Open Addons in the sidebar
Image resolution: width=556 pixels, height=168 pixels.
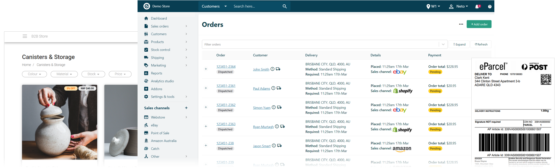tap(156, 89)
